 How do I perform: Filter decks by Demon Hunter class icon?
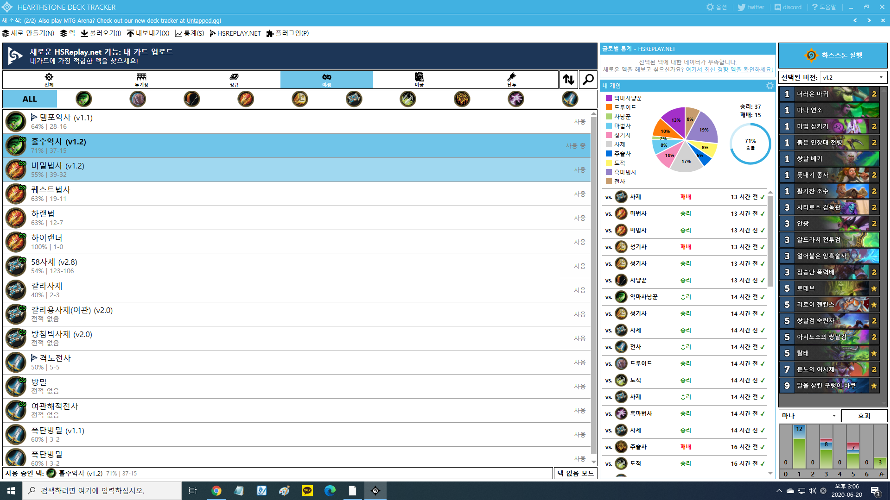pos(83,99)
